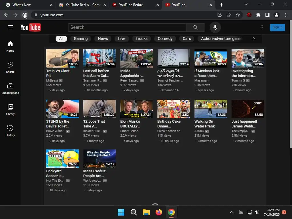The image size is (292, 219).
Task: Open the tab search dropdown arrow
Action: (246, 4)
